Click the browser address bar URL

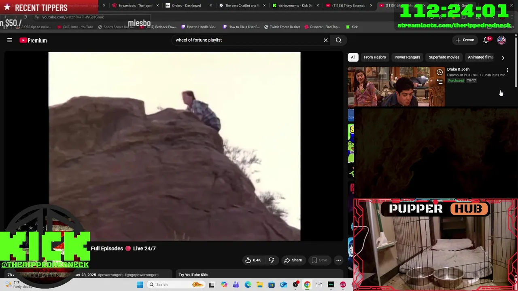click(x=73, y=17)
